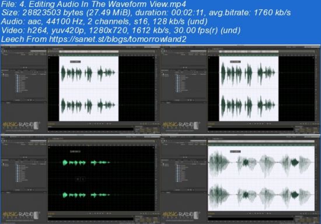321x224 pixels.
Task: Open the fourth thumbnail with zoomed-in full-width waveform
Action: 240,179
